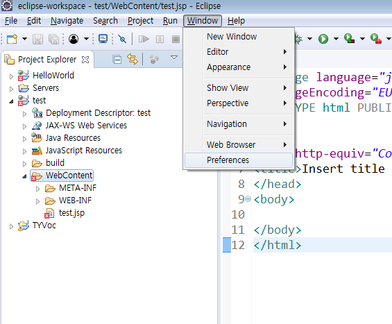392x324 pixels.
Task: Expand Deployment Descriptor: test node
Action: pos(24,114)
